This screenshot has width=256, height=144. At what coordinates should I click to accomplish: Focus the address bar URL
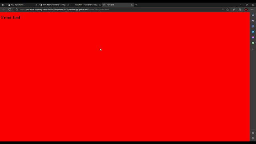(64, 10)
